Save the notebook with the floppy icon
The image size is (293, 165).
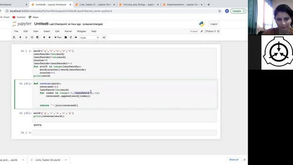click(14, 38)
